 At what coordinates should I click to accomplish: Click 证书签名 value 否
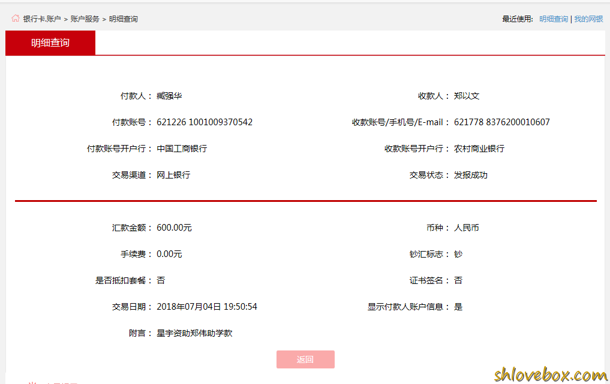tap(458, 280)
